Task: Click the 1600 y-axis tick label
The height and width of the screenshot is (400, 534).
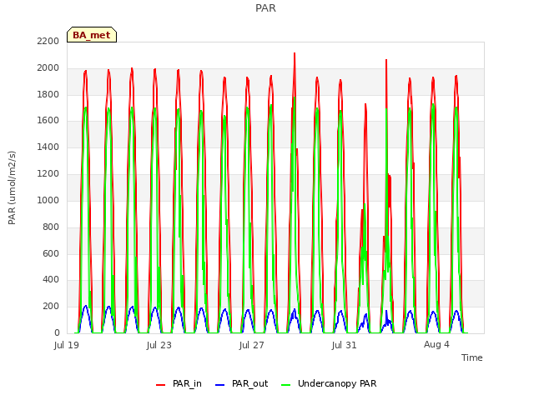Action: [x=48, y=120]
